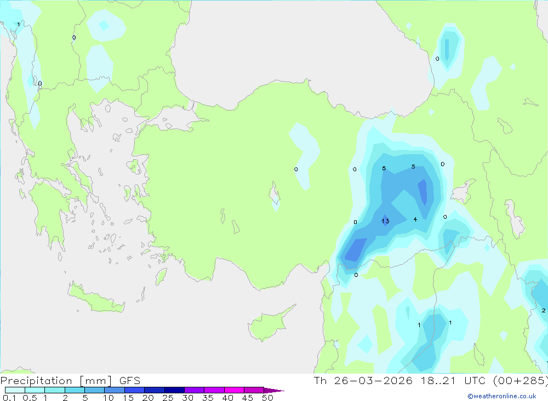Image resolution: width=548 pixels, height=401 pixels.
Task: Click the 15–20 mm legend color swatch
Action: pyautogui.click(x=135, y=390)
